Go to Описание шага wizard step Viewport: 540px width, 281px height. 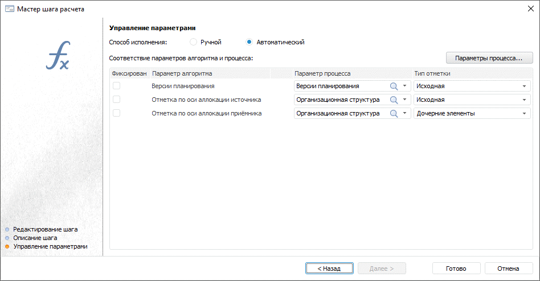coord(35,238)
